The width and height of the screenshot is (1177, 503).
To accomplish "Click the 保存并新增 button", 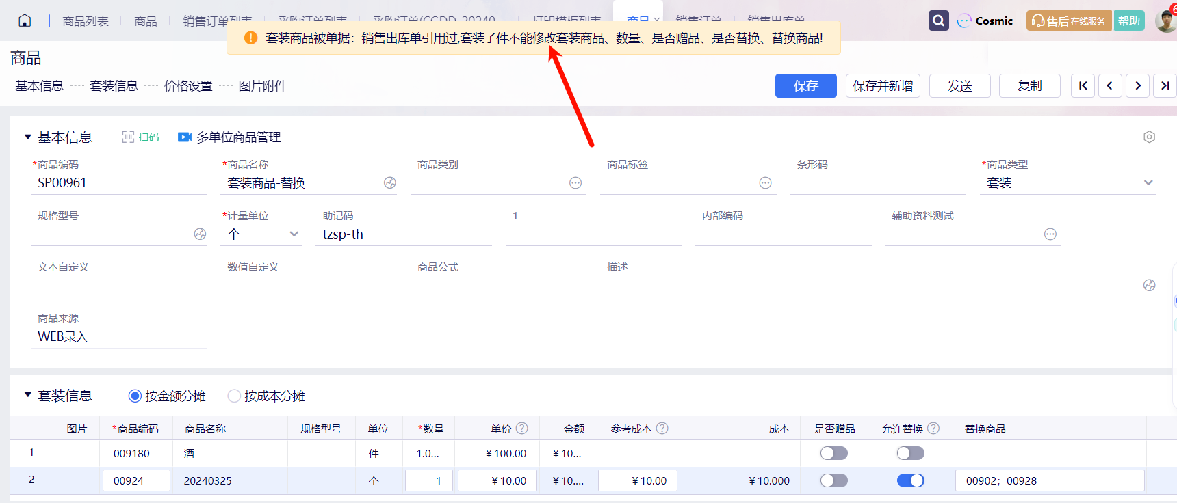I will coord(883,85).
